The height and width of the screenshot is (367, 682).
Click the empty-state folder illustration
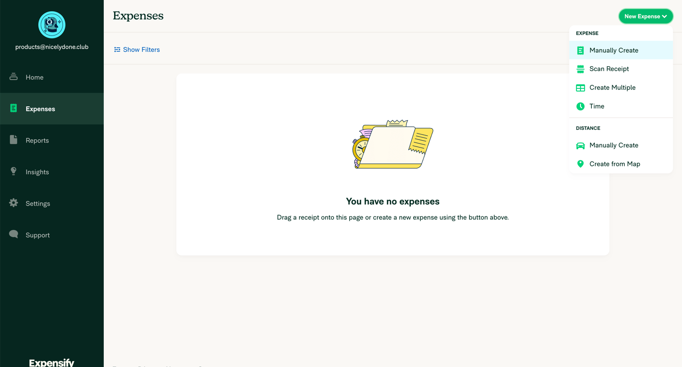tap(392, 144)
